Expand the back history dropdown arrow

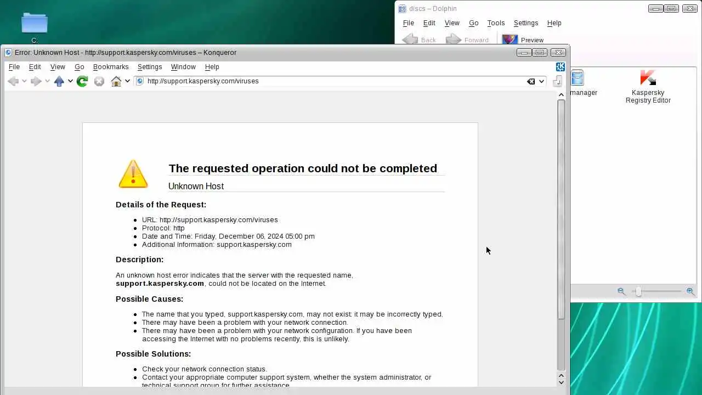tap(24, 81)
